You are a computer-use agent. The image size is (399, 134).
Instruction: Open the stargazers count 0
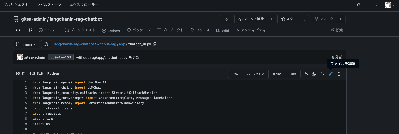(304, 19)
